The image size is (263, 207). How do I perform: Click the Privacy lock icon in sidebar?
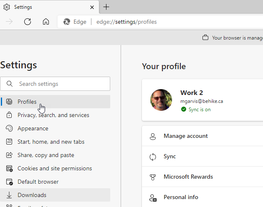pyautogui.click(x=9, y=115)
